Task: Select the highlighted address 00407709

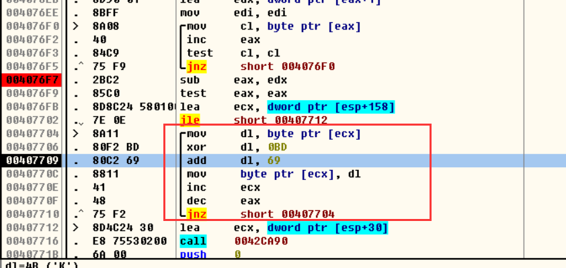Action: click(32, 161)
